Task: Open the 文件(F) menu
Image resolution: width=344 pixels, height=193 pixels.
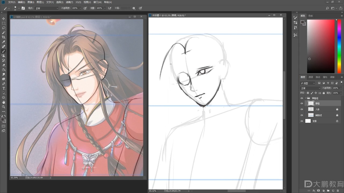Action: 11,2
